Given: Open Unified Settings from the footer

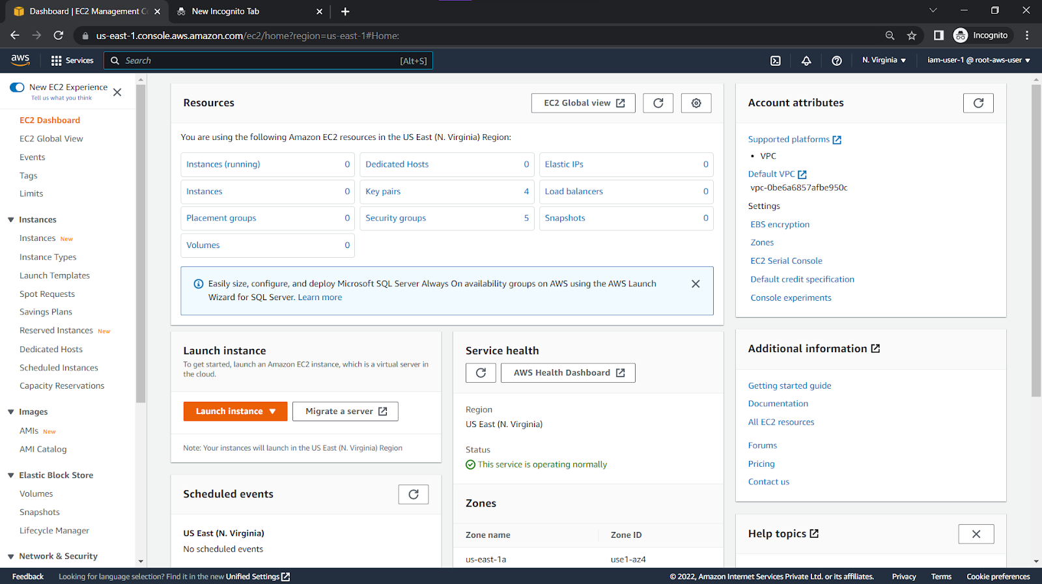Looking at the screenshot, I should [x=258, y=577].
